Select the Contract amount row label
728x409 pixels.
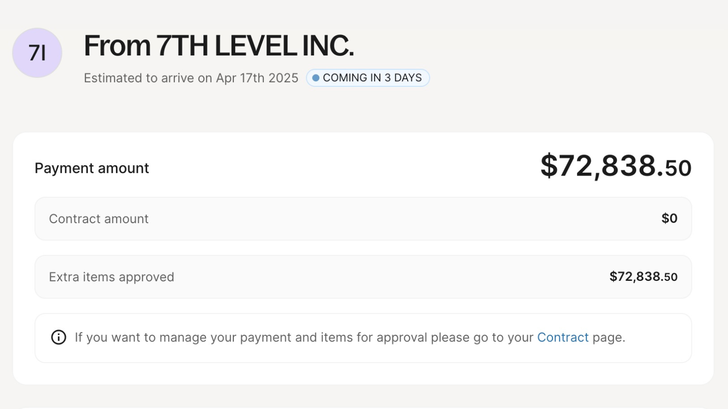pyautogui.click(x=99, y=219)
